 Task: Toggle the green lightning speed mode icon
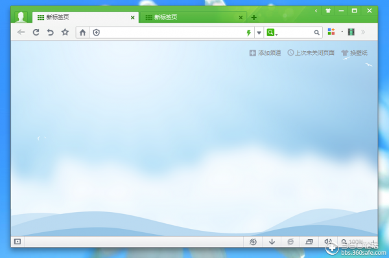click(x=248, y=32)
